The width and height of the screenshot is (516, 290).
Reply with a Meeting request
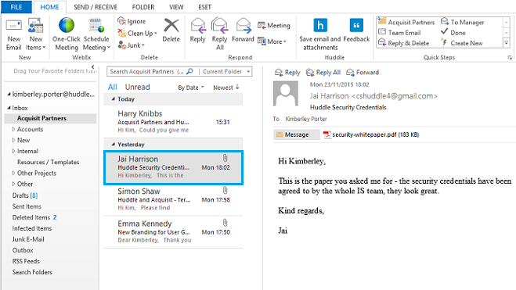(x=274, y=25)
